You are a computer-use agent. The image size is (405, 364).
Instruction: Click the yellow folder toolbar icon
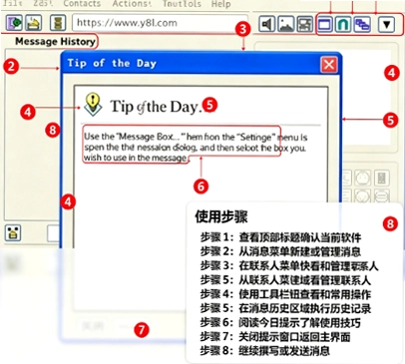point(34,23)
